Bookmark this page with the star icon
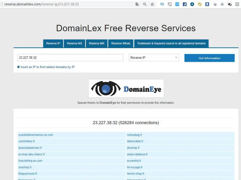The height and width of the screenshot is (180, 241). point(152,4)
